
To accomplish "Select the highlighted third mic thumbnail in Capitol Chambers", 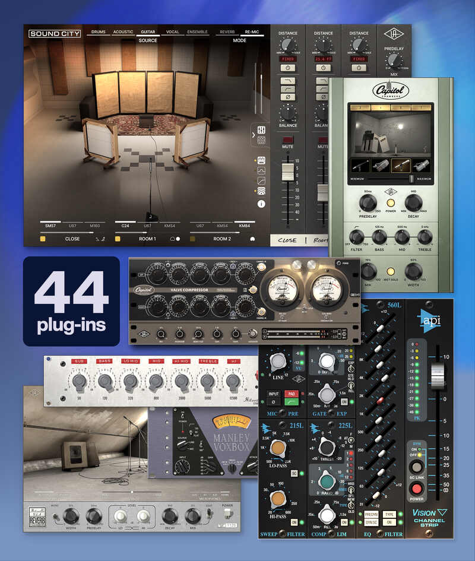I will click(x=401, y=165).
